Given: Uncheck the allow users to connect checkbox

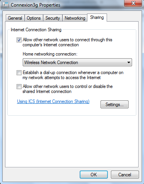Looking at the screenshot, I should click(19, 40).
